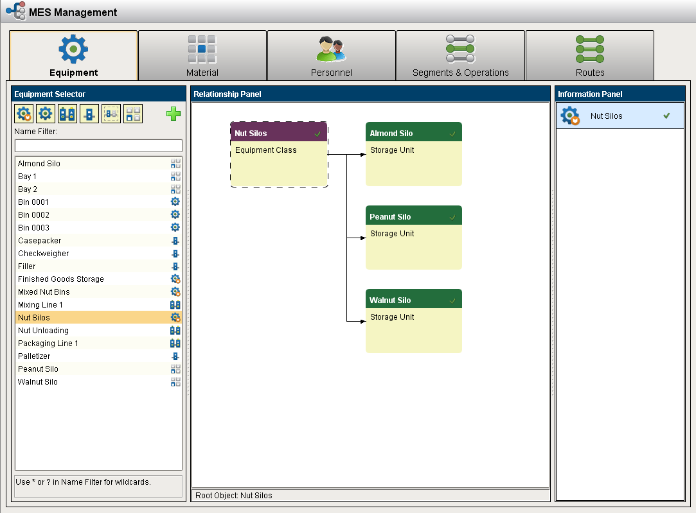This screenshot has height=513, width=696.
Task: Click the line icon beside Nut Unloading
Action: click(x=175, y=331)
